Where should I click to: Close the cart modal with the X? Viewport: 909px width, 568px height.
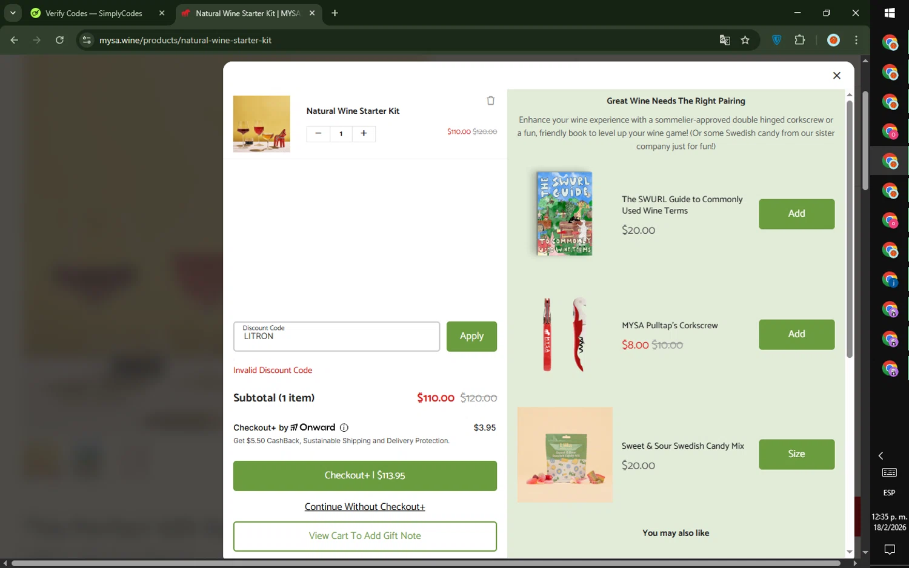tap(837, 76)
